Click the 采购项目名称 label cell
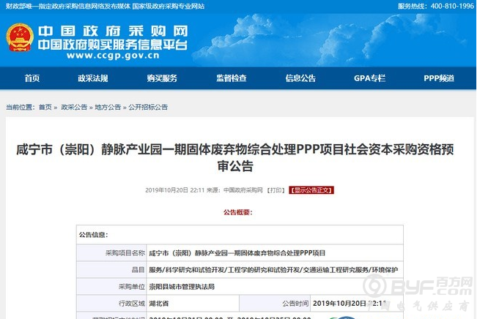This screenshot has height=319, width=480. point(111,253)
